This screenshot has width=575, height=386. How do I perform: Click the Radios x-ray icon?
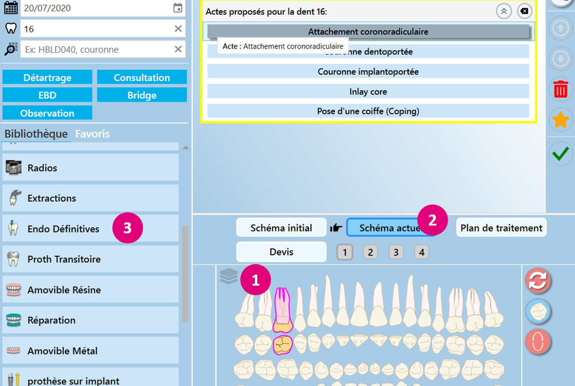point(14,168)
